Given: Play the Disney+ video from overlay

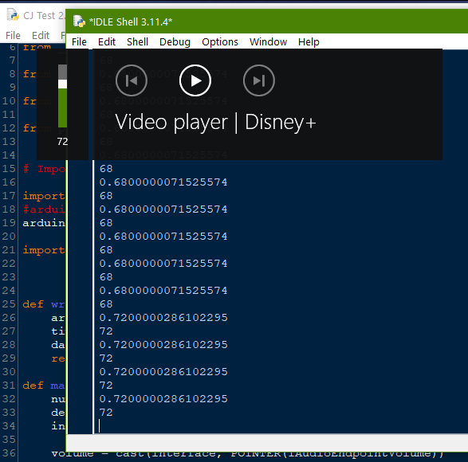Looking at the screenshot, I should (195, 80).
